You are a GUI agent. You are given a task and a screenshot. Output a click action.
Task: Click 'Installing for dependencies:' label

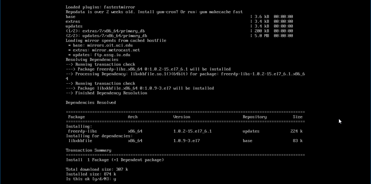tap(99, 136)
